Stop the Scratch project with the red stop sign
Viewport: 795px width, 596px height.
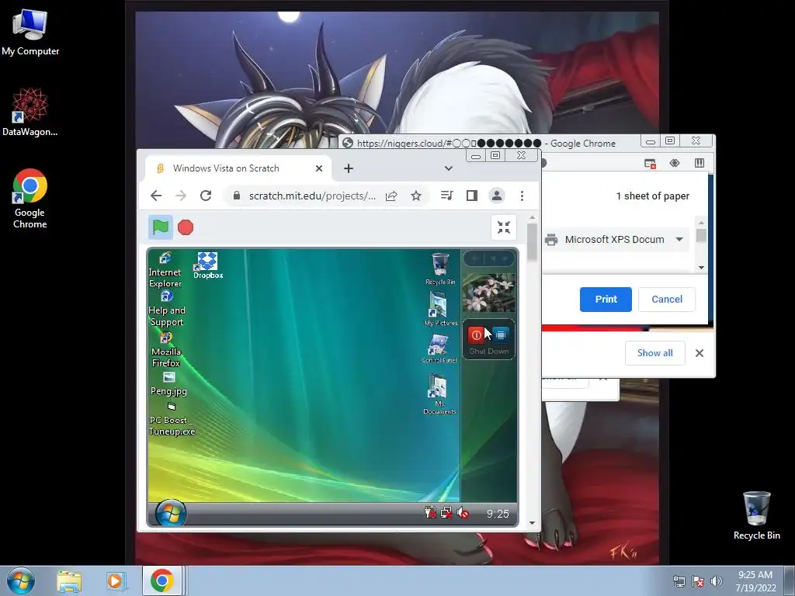(186, 227)
